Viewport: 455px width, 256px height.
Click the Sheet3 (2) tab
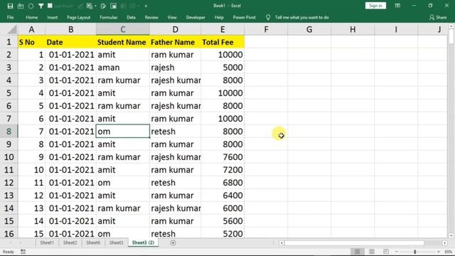click(x=143, y=242)
